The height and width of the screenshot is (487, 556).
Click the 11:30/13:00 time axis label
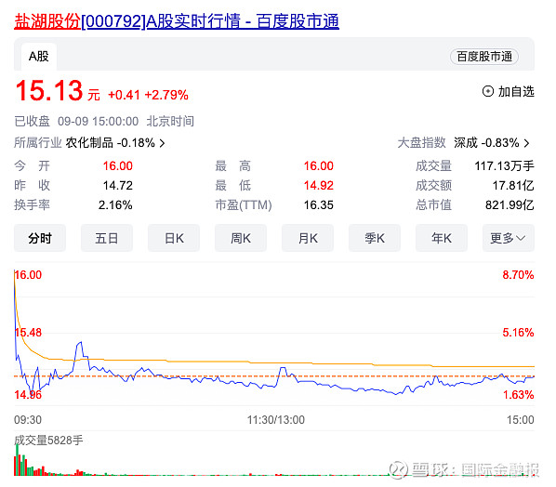click(276, 420)
